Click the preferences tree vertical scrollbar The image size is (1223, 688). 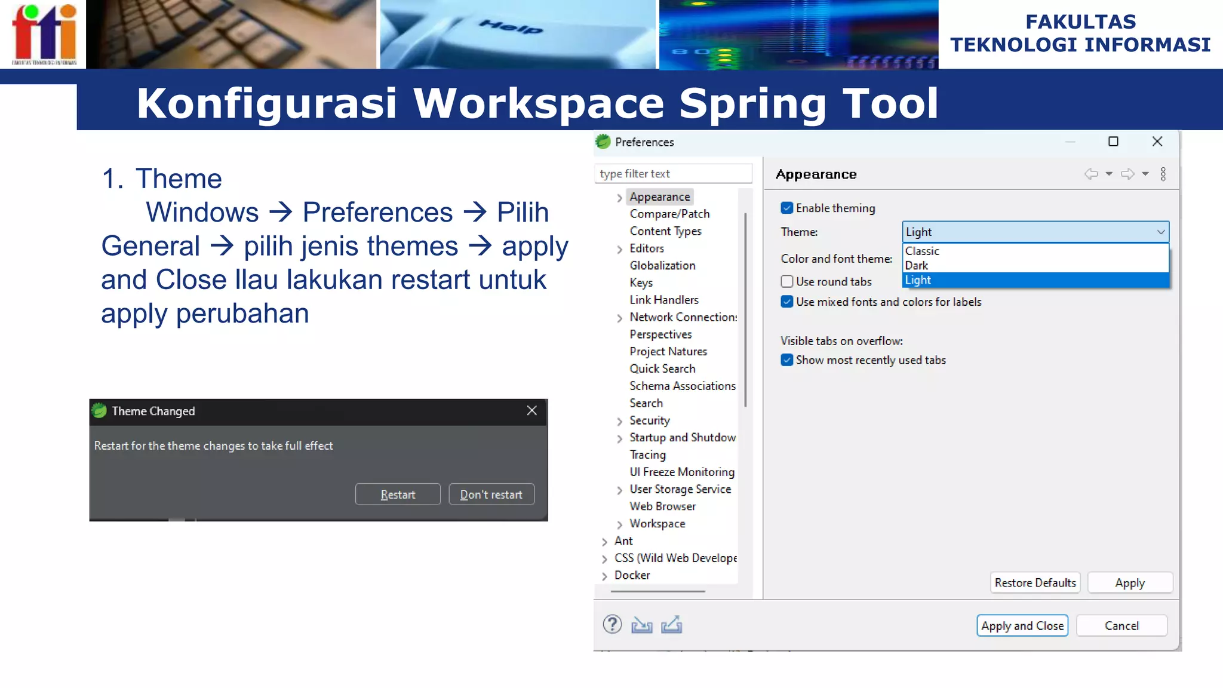tap(745, 311)
